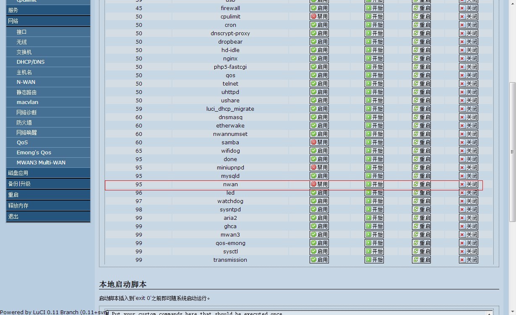
Task: Stop (关闭) the ushare service
Action: tap(469, 100)
